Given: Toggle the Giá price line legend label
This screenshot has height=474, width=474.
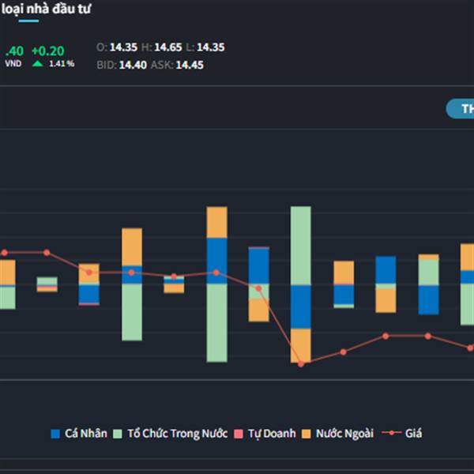Looking at the screenshot, I should pos(414,434).
